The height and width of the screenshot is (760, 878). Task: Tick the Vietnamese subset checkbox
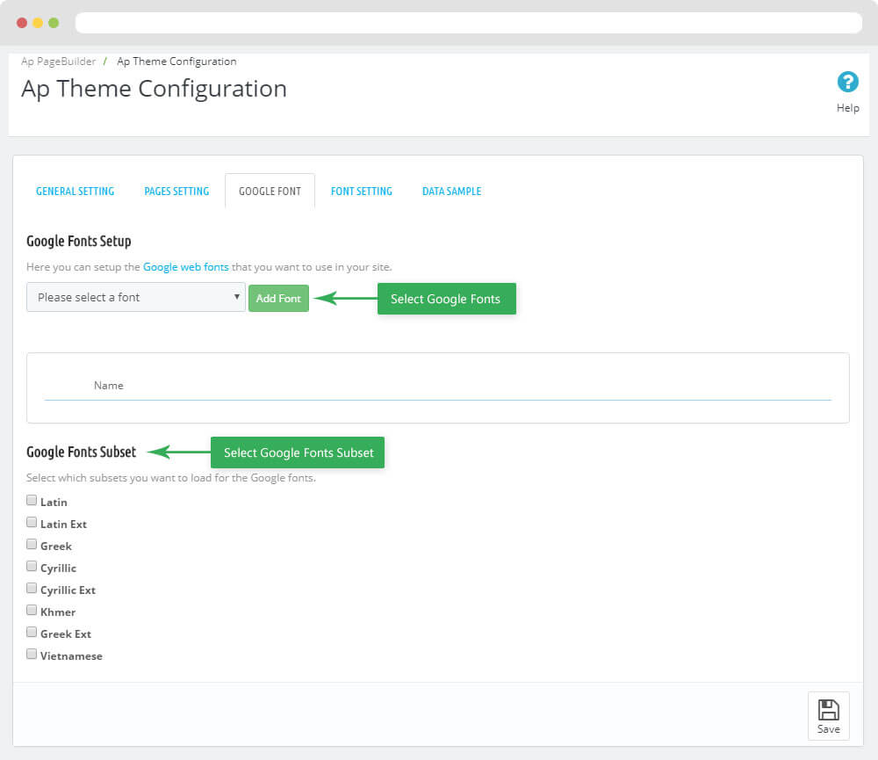[x=32, y=654]
